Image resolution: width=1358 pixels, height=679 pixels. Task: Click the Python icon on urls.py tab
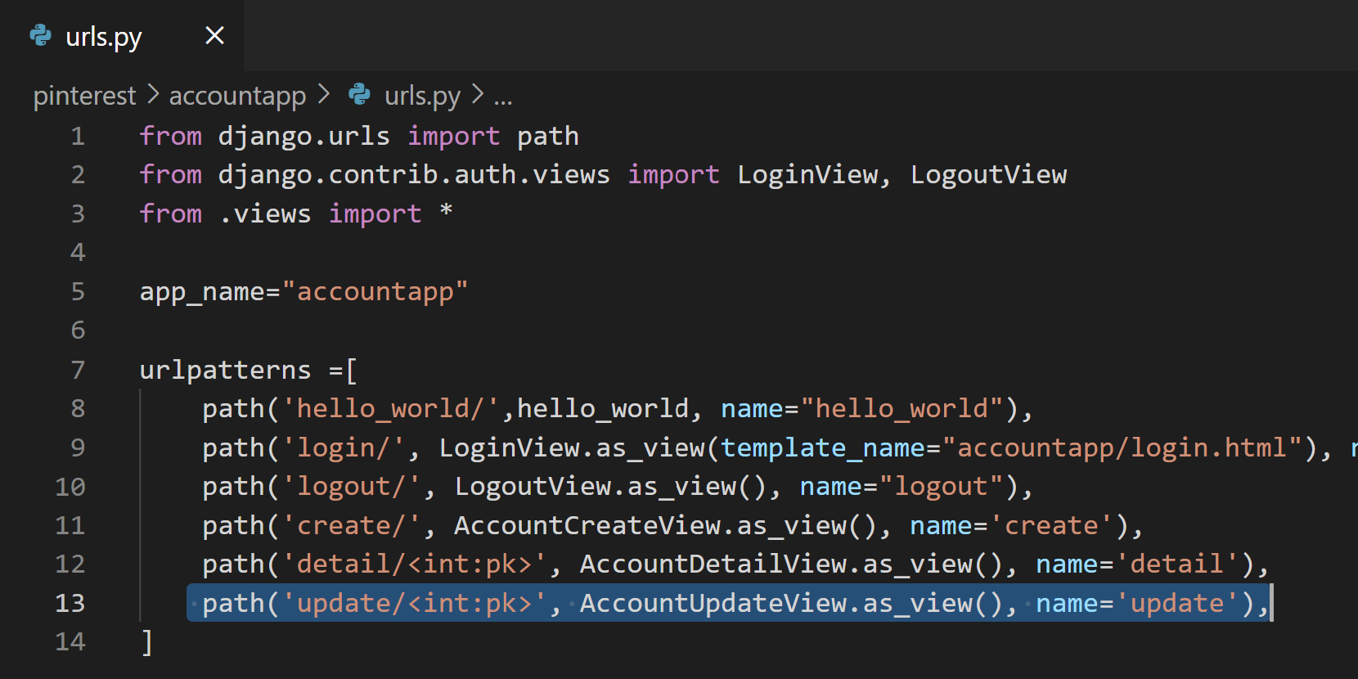41,35
